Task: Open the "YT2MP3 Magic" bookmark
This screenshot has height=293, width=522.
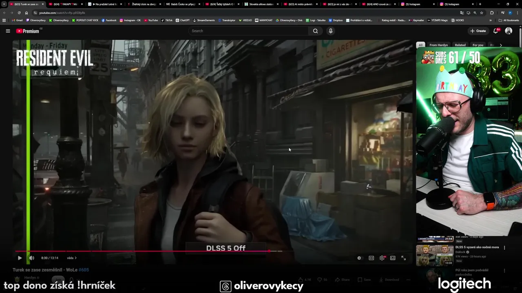Action: pyautogui.click(x=437, y=20)
